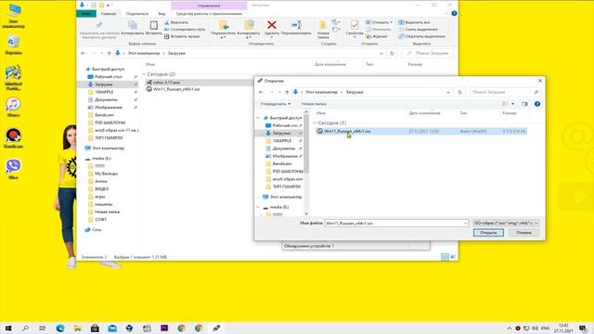594x334 pixels.
Task: Click Обратить выделение in the ribbon
Action: 421,36
